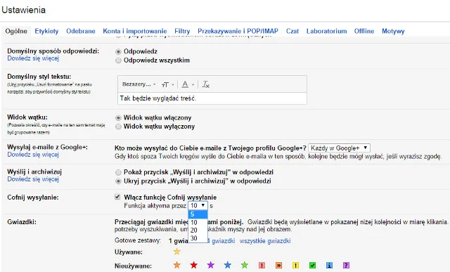Switch to the Offline tab
450x272 pixels.
(x=364, y=31)
